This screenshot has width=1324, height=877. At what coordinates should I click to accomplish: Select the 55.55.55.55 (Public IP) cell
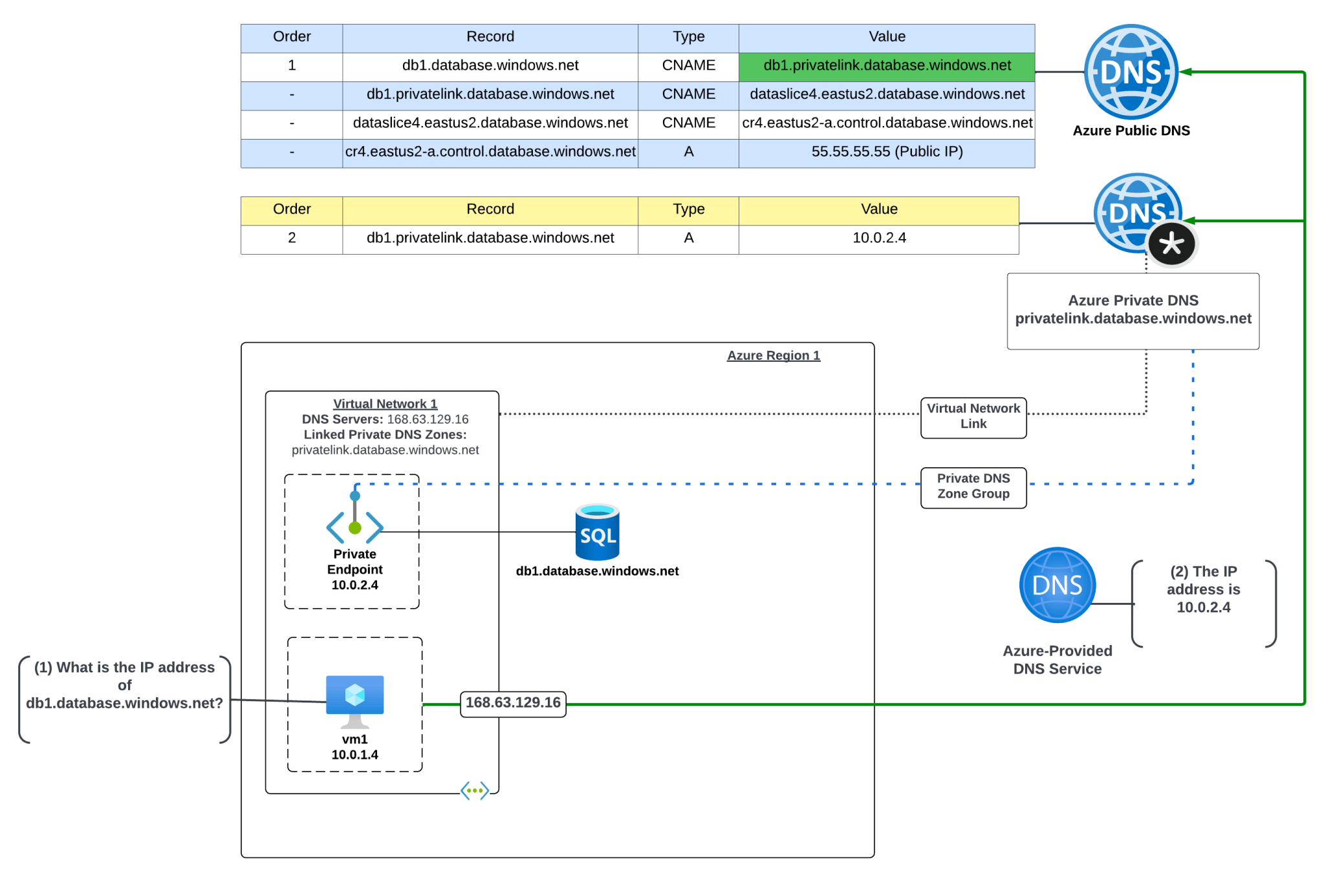(x=887, y=153)
